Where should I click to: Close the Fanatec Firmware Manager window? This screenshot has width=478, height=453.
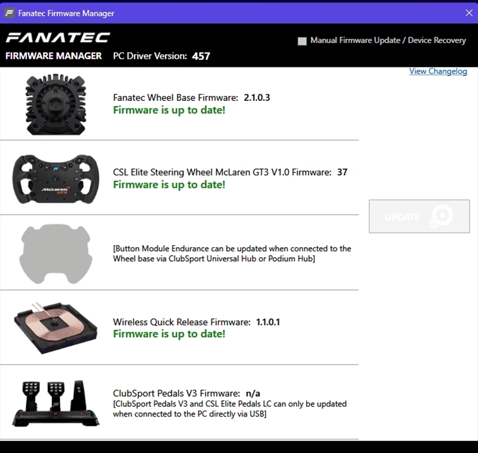coord(469,13)
